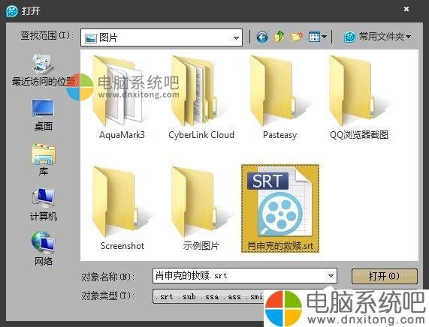The image size is (429, 327).
Task: Create a new folder icon
Action: tap(297, 36)
